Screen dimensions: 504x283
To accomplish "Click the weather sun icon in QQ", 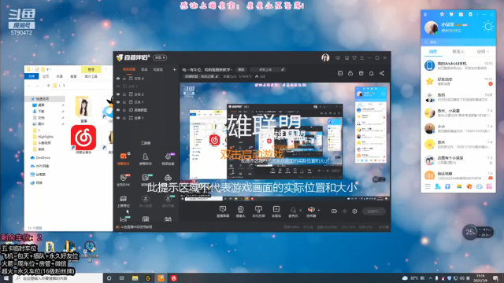I will coord(487,27).
